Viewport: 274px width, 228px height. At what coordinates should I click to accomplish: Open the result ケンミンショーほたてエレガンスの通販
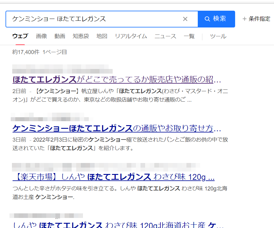point(116,128)
